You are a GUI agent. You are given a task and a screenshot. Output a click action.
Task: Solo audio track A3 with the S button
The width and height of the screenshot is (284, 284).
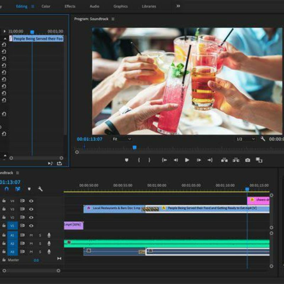(x=40, y=251)
